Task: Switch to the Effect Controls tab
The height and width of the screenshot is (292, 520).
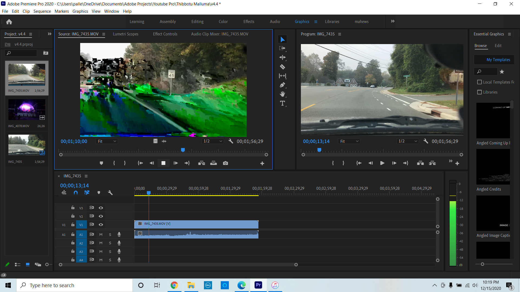Action: [x=165, y=34]
